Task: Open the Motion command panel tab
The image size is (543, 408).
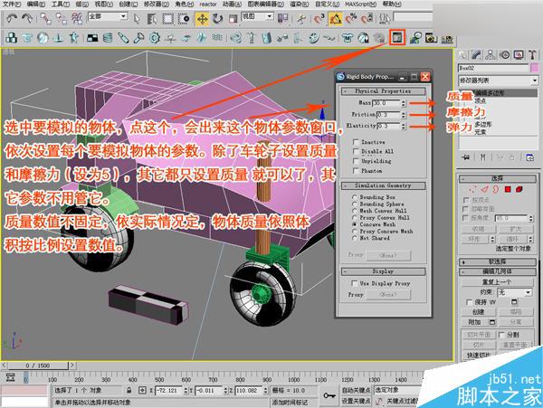Action: tap(505, 55)
